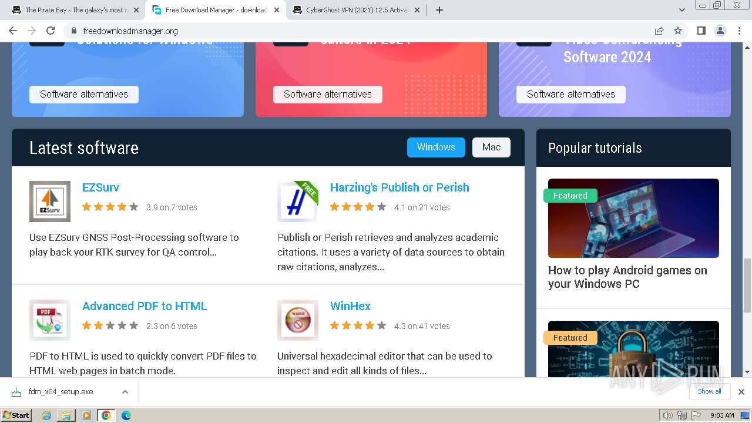Open Microsoft Edge from the taskbar
Screen dimensions: 752x423
pyautogui.click(x=126, y=415)
